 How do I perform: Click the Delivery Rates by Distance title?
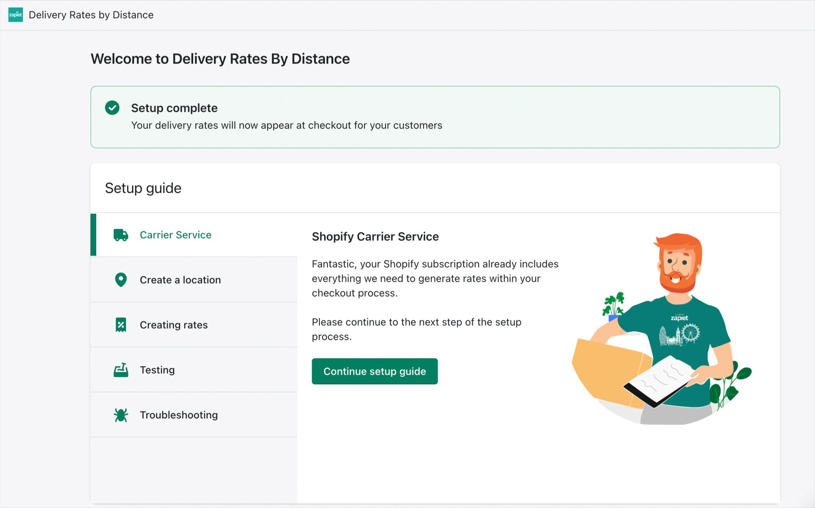point(91,15)
